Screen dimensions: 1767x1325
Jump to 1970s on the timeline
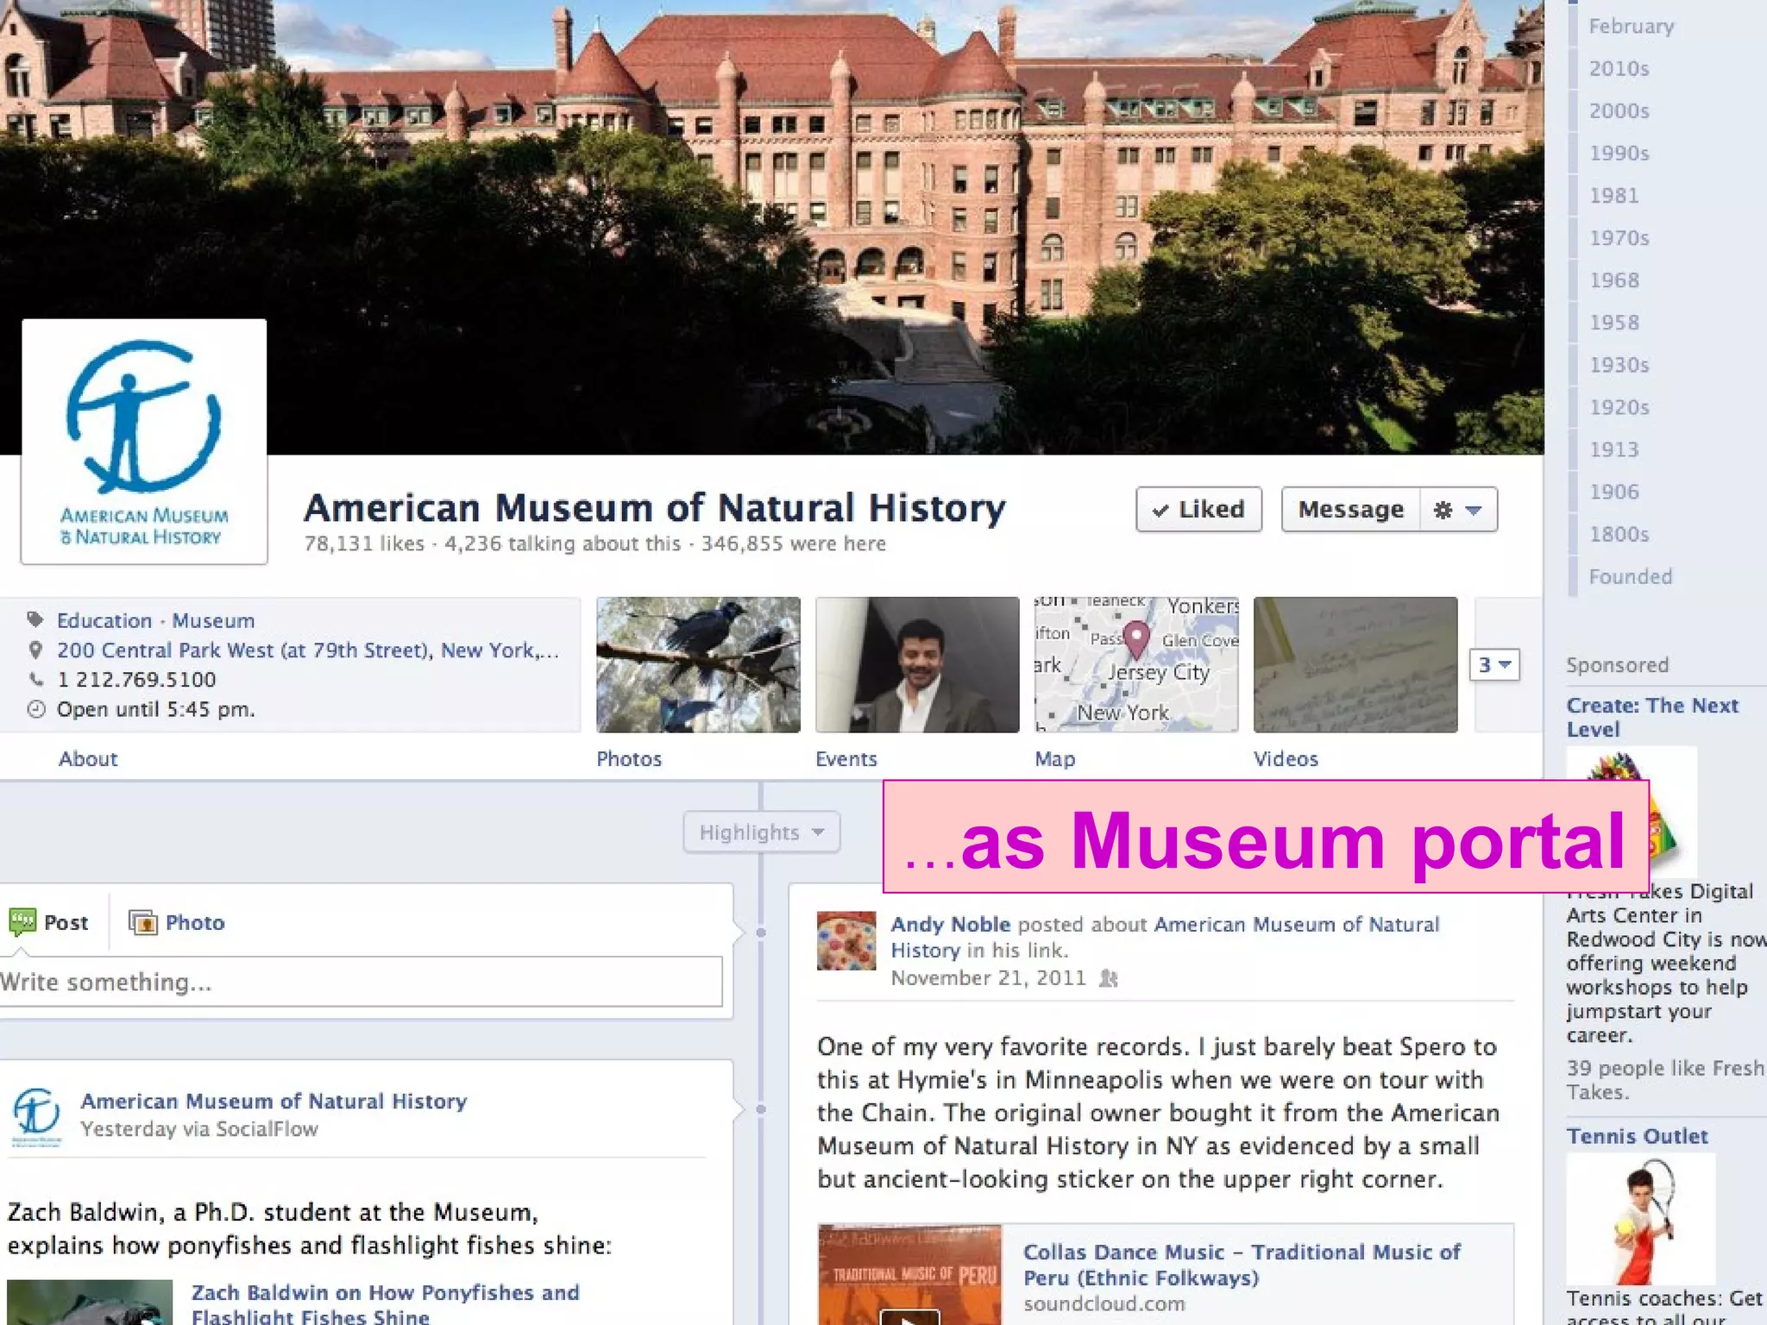1619,237
